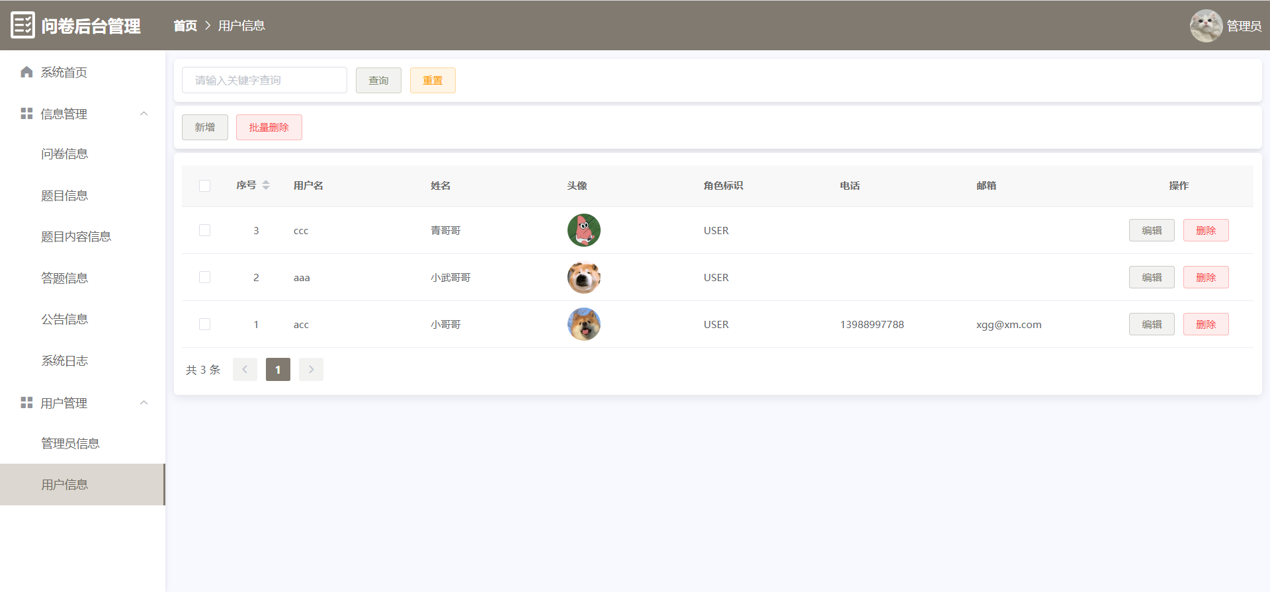Screen dimensions: 1270x592
Task: Click the 操作 column header
Action: [x=1179, y=186]
